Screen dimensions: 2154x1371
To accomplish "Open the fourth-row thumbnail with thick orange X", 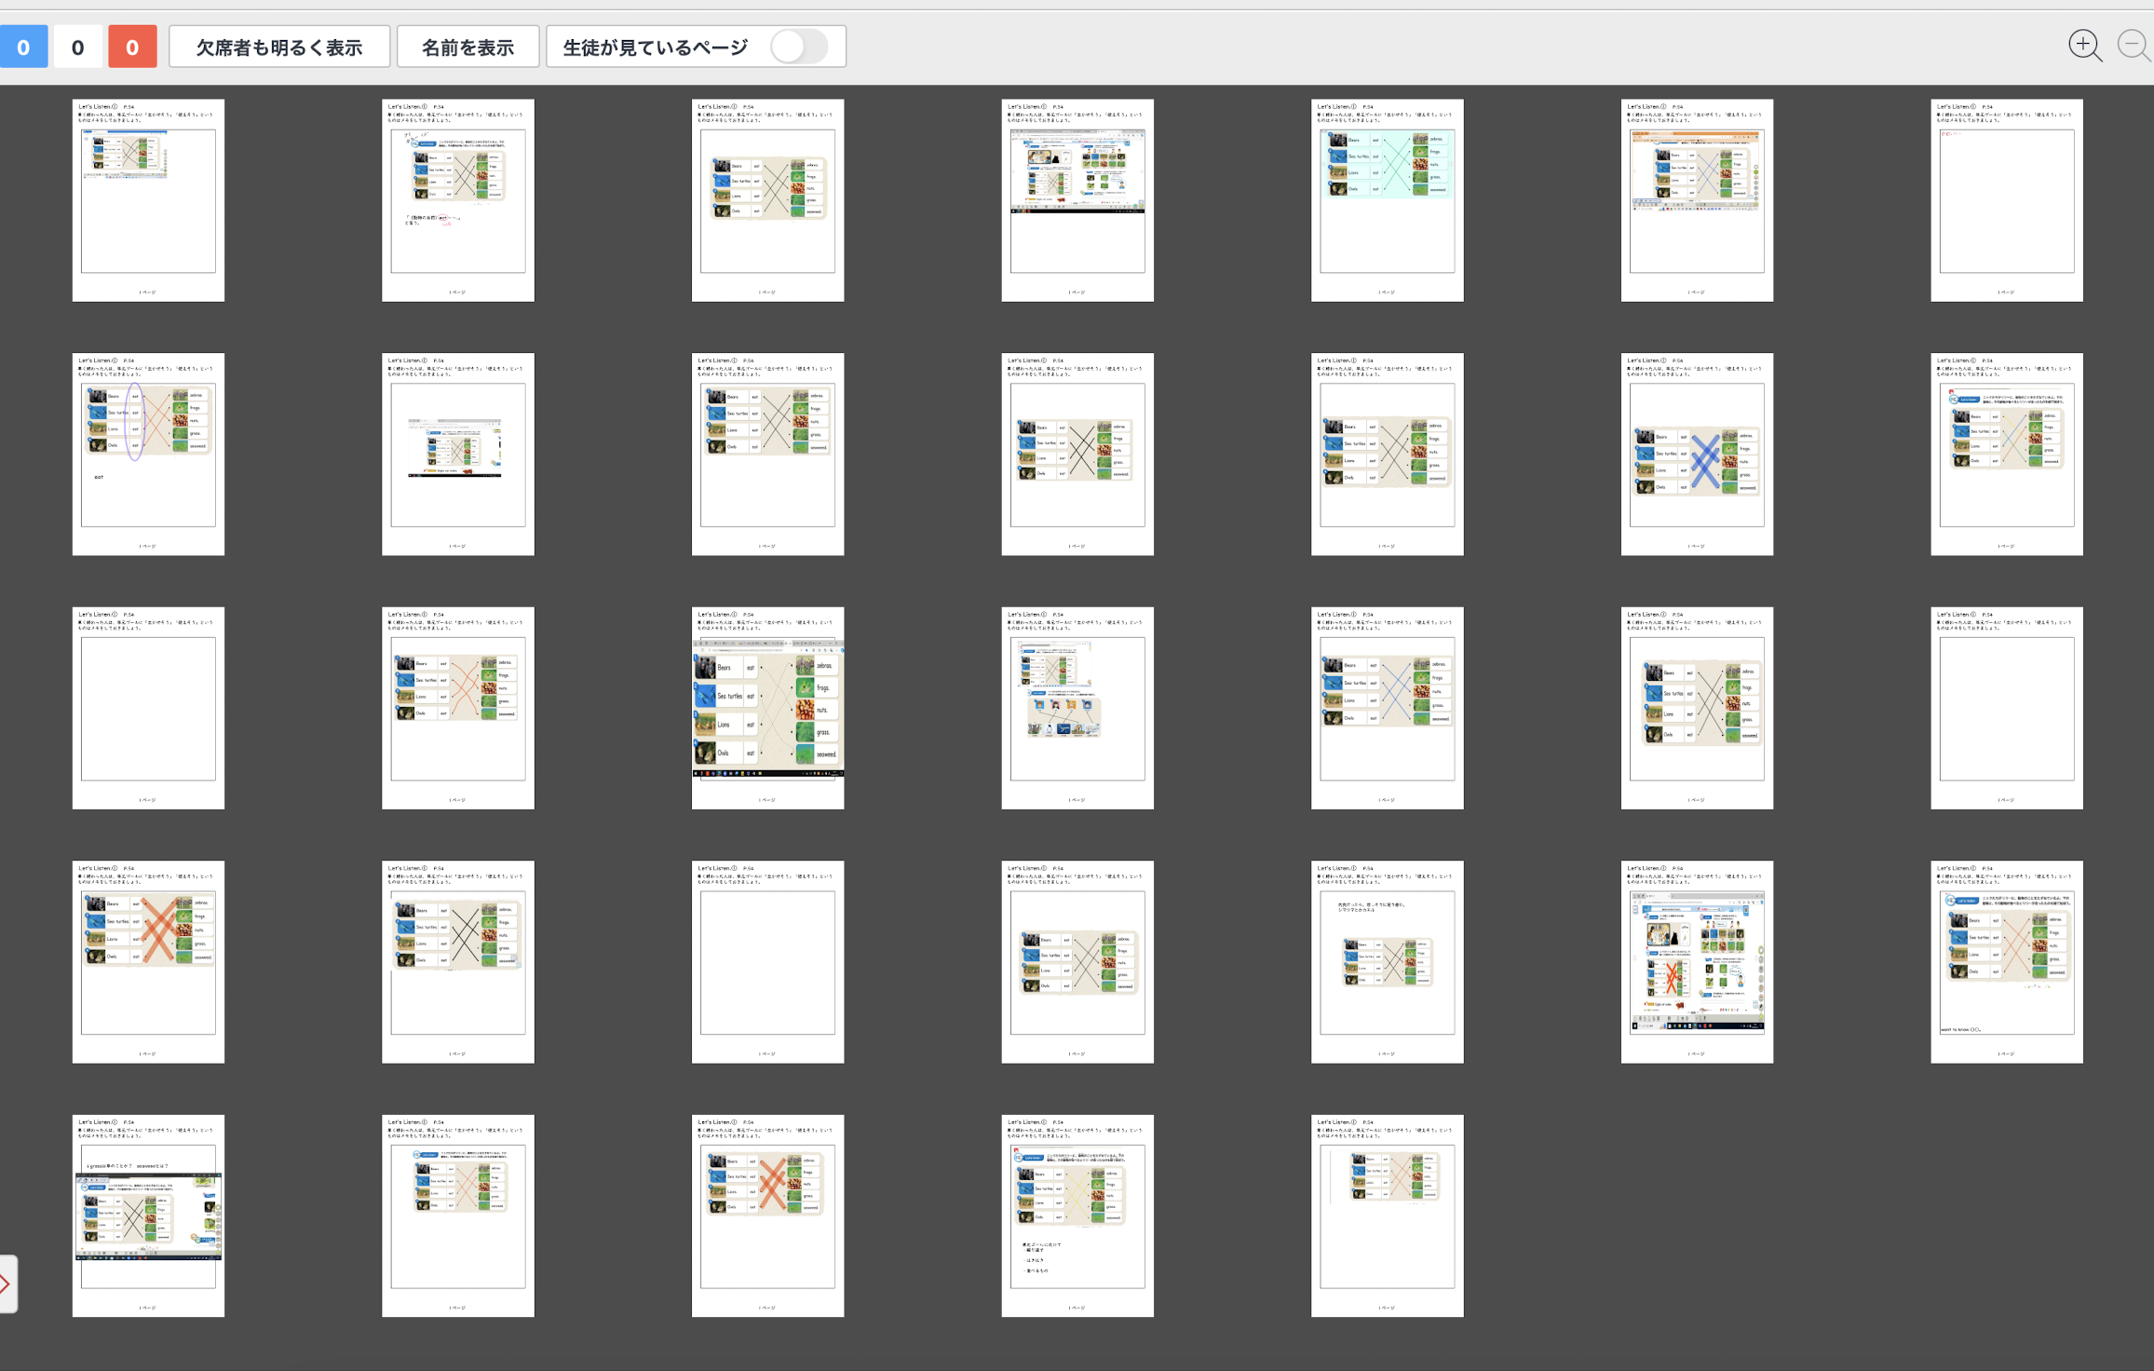I will (x=148, y=961).
